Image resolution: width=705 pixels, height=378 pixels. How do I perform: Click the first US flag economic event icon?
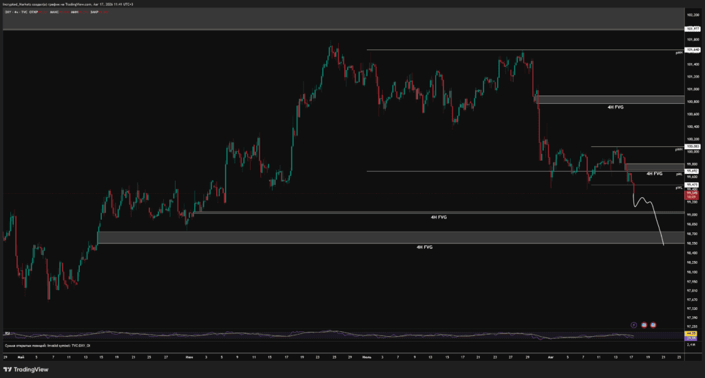[644, 325]
